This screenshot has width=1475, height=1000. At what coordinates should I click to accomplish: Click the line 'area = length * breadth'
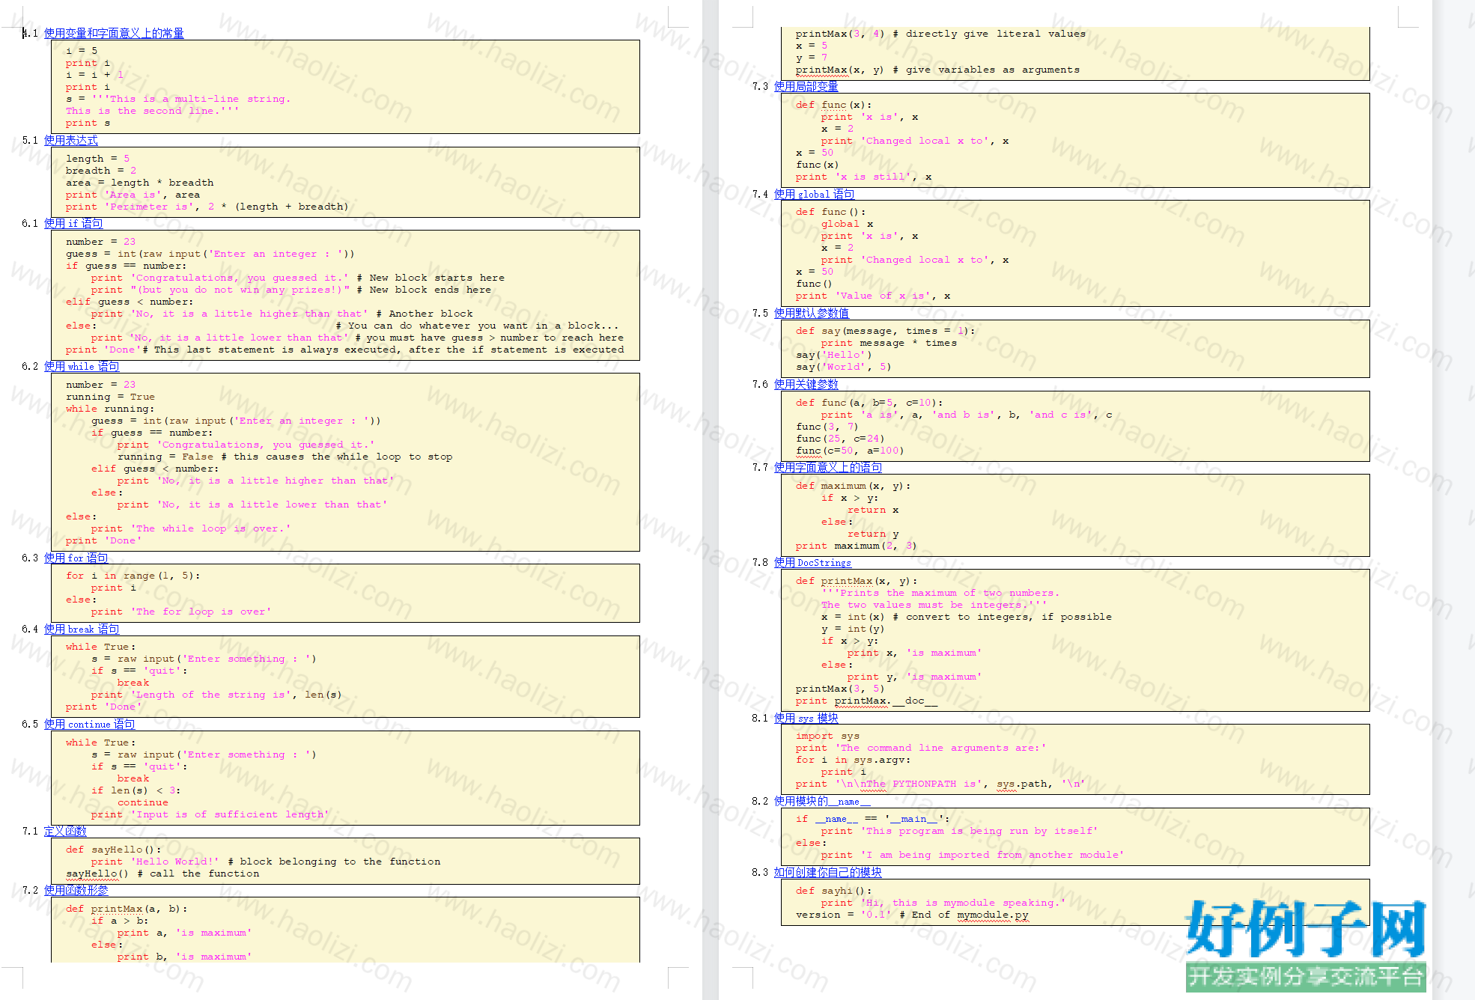(140, 183)
